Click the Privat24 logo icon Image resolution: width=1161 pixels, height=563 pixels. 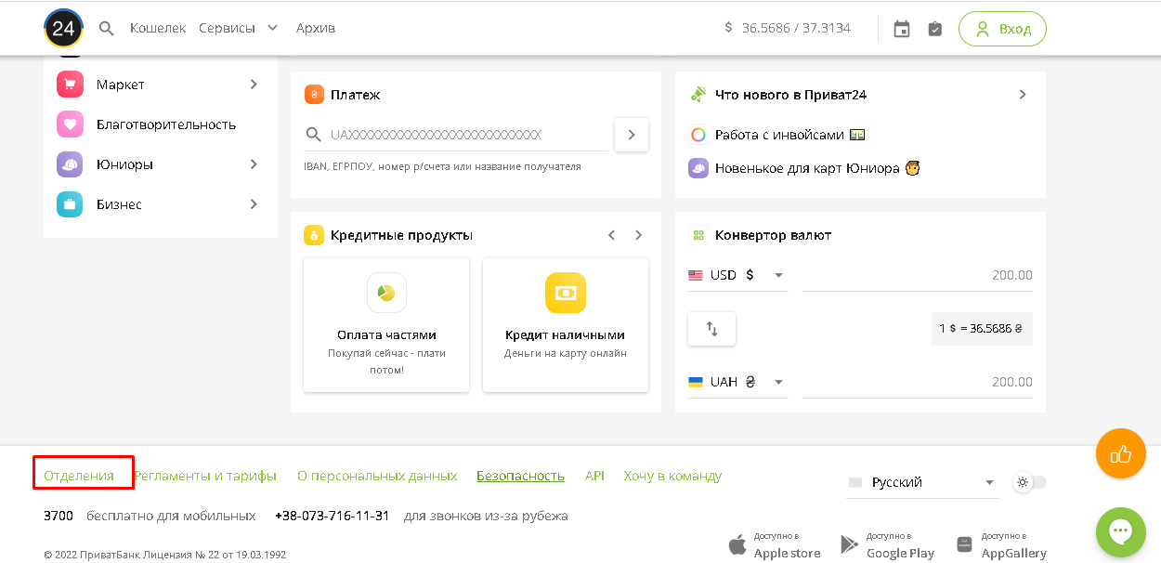point(63,29)
